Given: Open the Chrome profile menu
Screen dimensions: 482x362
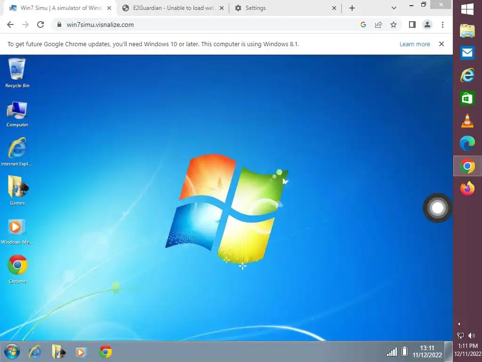Looking at the screenshot, I should coord(427,25).
